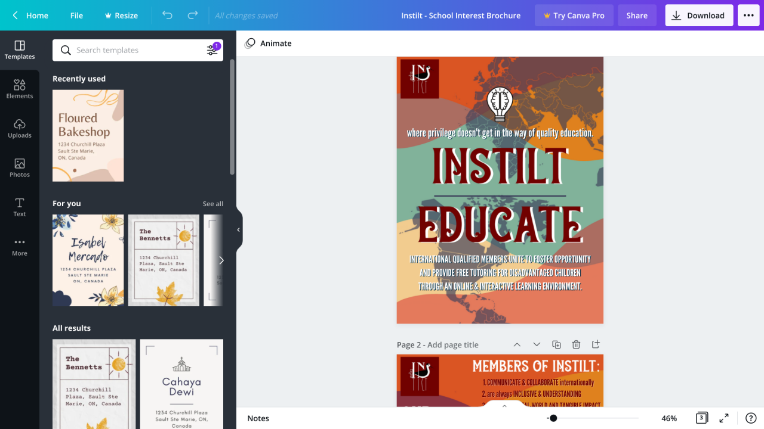Open the Text sidebar tab
This screenshot has width=764, height=429.
(x=20, y=207)
